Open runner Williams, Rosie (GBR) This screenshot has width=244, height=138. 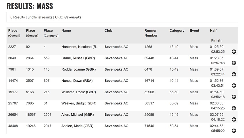(79, 92)
